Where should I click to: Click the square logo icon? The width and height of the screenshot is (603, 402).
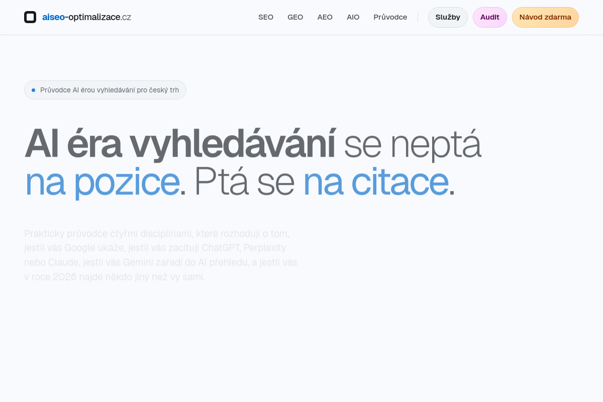(x=30, y=17)
